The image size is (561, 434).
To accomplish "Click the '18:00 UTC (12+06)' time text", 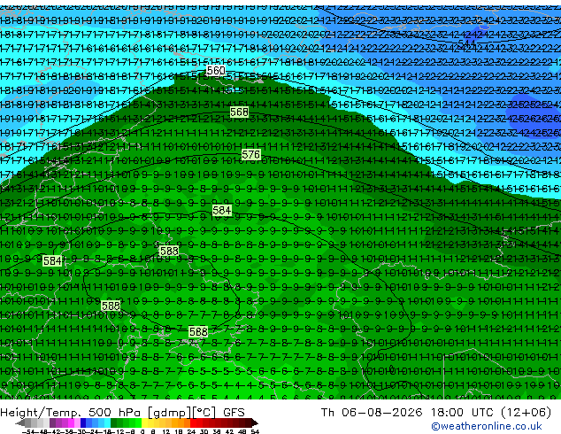I will pos(491,412).
